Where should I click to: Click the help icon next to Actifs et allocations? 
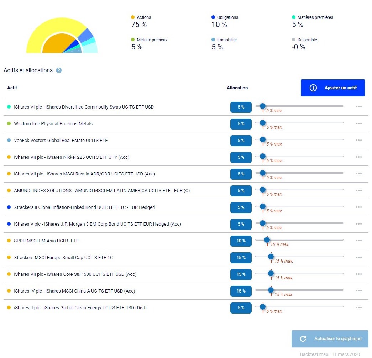[x=59, y=70]
